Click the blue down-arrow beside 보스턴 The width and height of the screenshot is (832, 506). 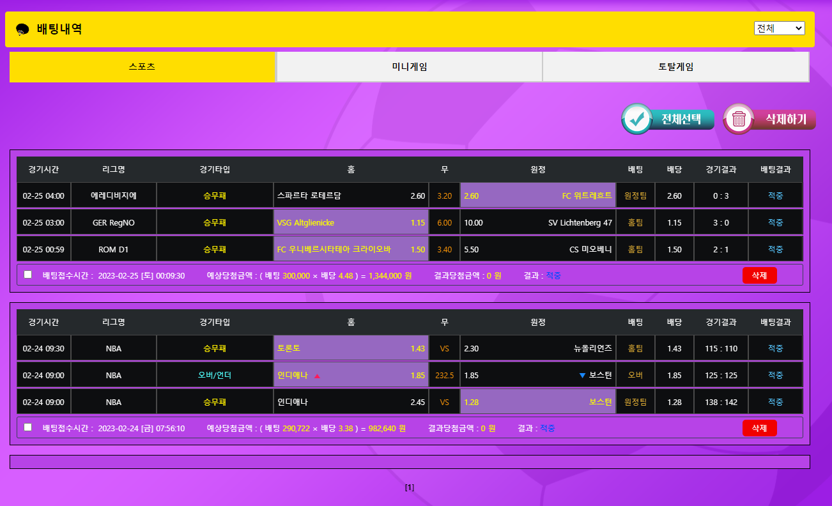[582, 376]
